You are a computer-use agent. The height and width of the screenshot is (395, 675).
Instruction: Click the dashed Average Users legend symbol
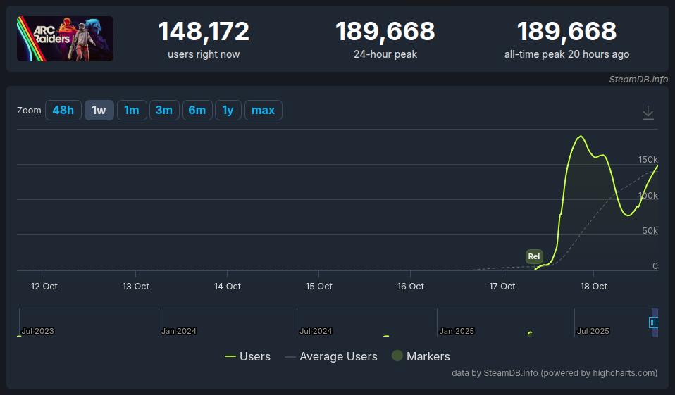pyautogui.click(x=290, y=356)
